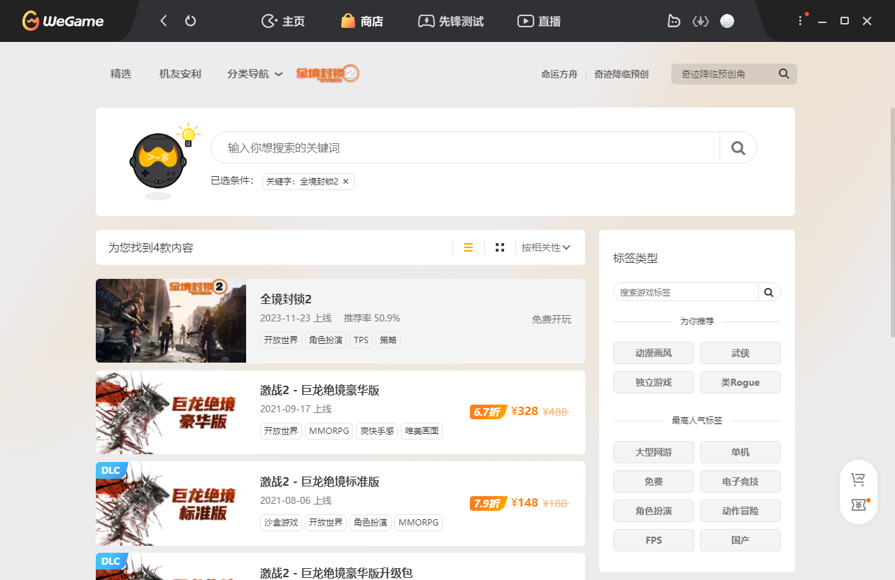
Task: Open the game assistant icon in title bar
Action: coord(673,21)
